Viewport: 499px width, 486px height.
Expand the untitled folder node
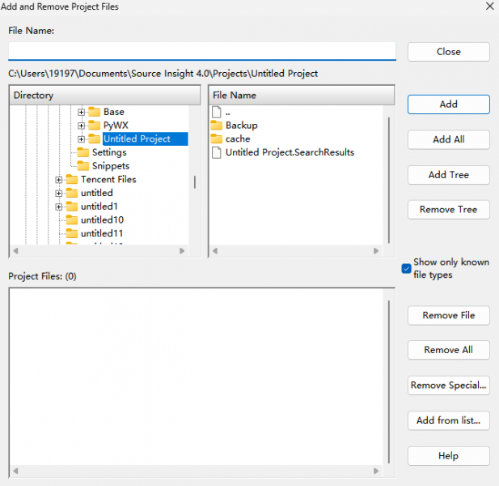[x=58, y=193]
